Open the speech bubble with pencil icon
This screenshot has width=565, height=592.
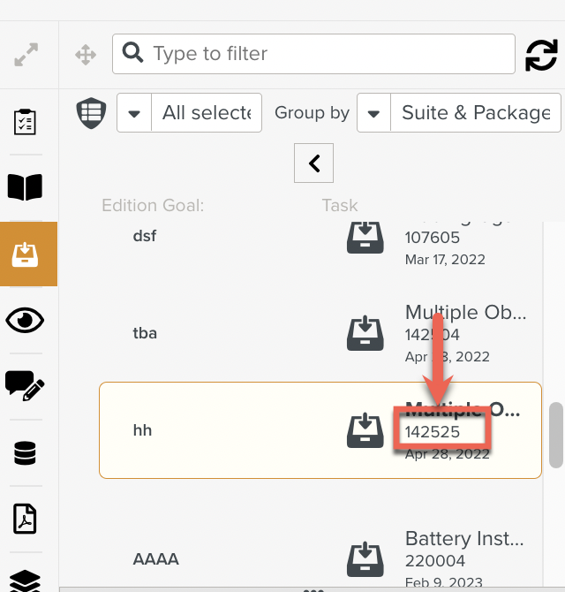pyautogui.click(x=26, y=385)
